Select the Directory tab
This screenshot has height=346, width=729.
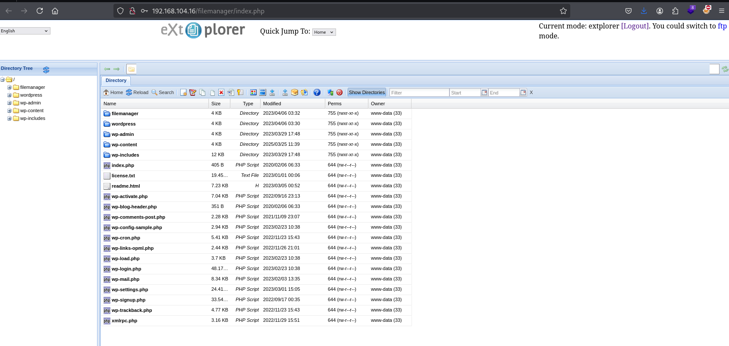click(116, 81)
